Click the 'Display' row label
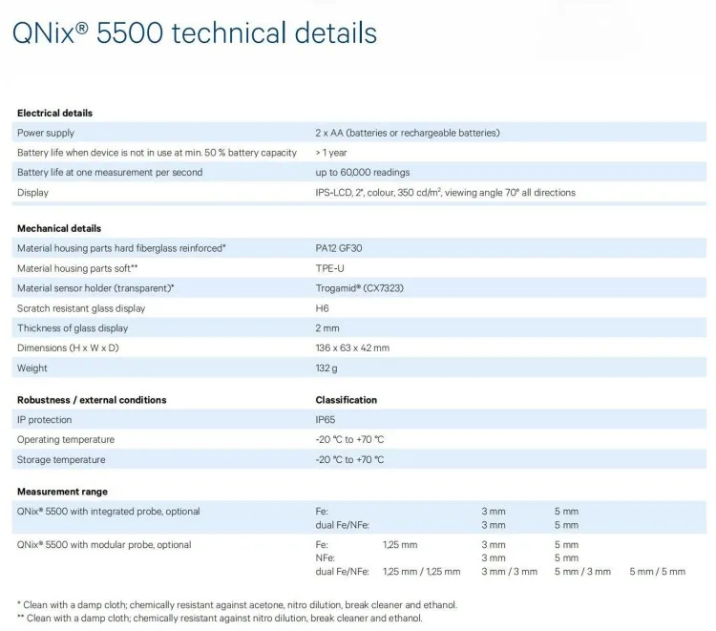Screen dimensions: 716x631 tap(32, 193)
